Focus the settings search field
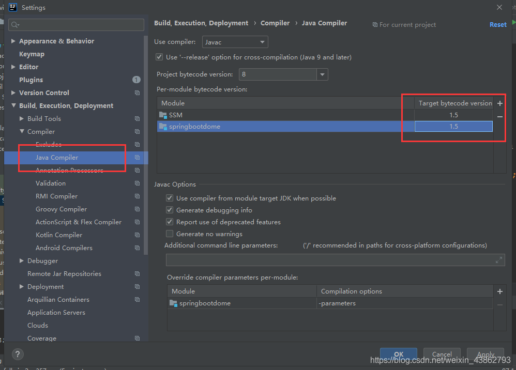Image resolution: width=516 pixels, height=370 pixels. (78, 25)
